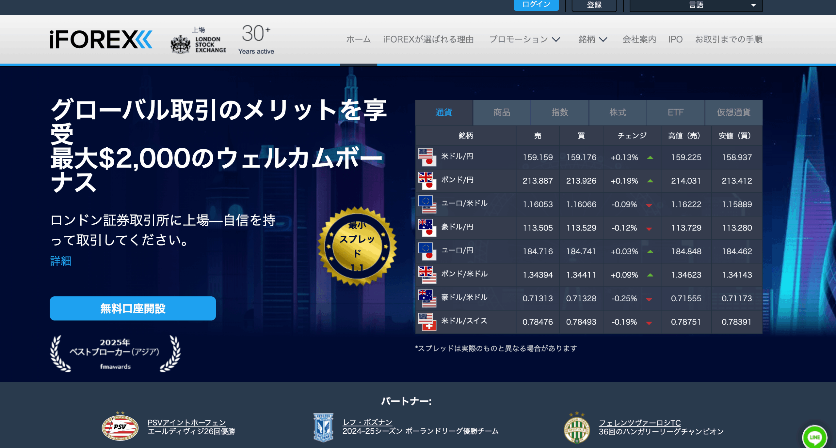Expand the プロモーション menu
The image size is (836, 448).
tap(524, 39)
